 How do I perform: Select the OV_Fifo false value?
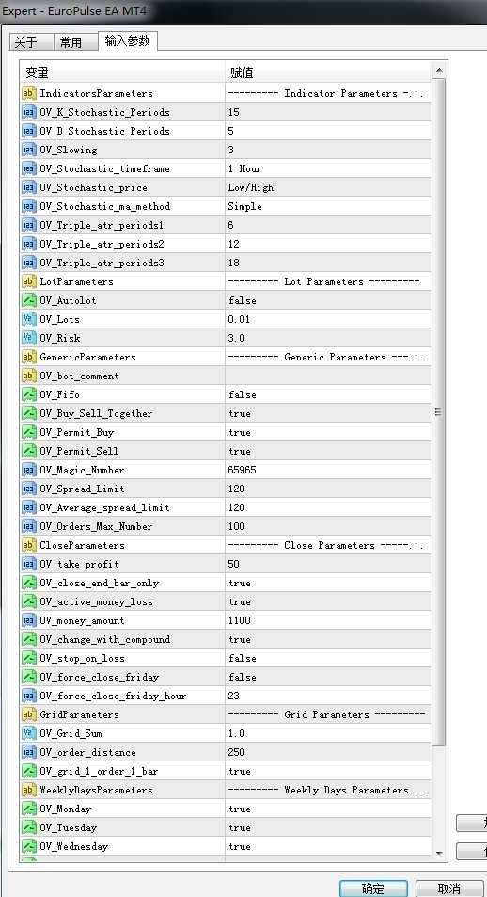(328, 394)
